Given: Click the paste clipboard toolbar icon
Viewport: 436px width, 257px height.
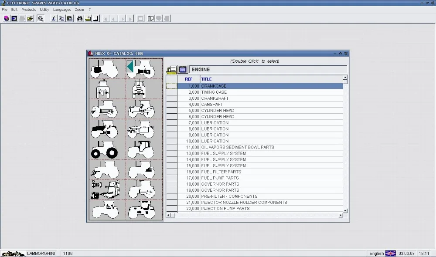Looking at the screenshot, I should click(x=69, y=19).
